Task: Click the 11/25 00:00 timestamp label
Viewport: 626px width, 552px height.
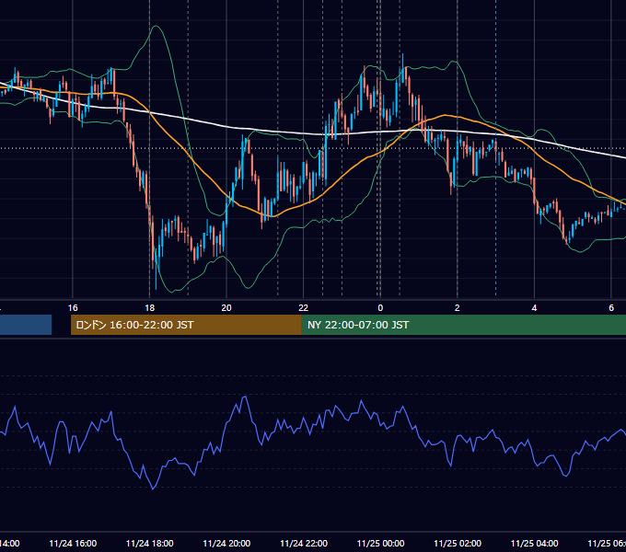Action: click(380, 544)
